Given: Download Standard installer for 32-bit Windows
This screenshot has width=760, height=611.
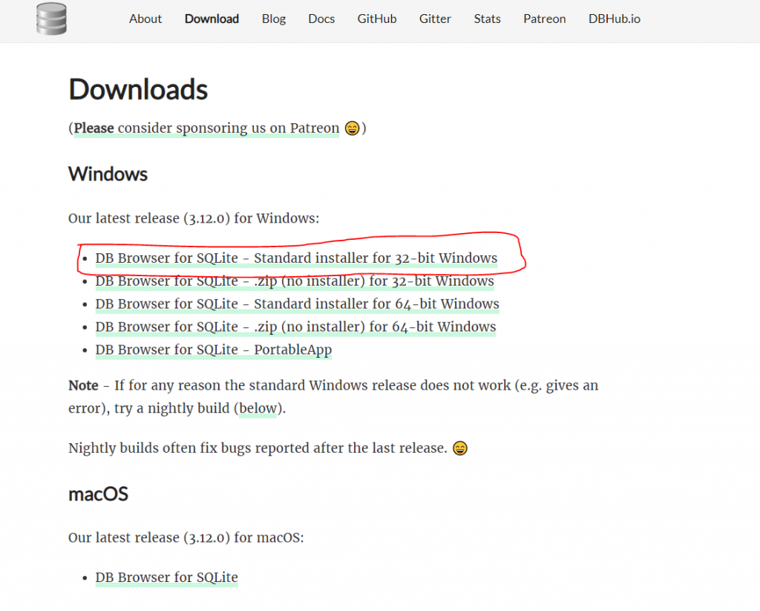Looking at the screenshot, I should coord(296,258).
